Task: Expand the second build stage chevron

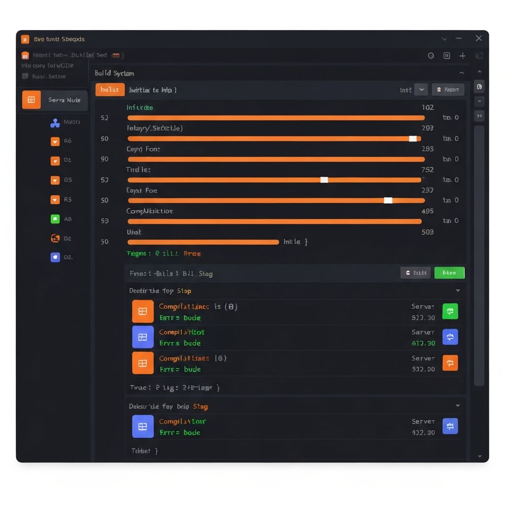Action: coord(458,405)
